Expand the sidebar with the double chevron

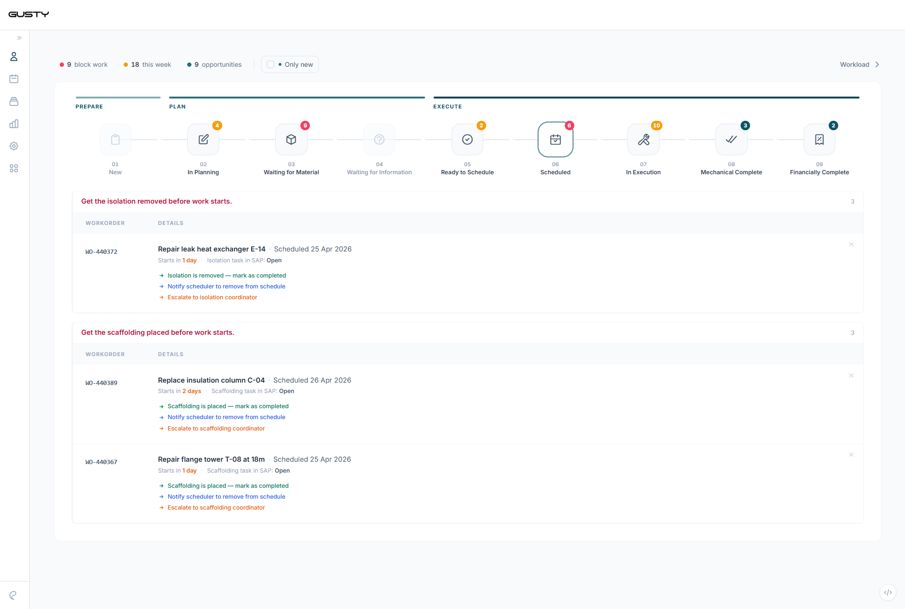click(19, 38)
